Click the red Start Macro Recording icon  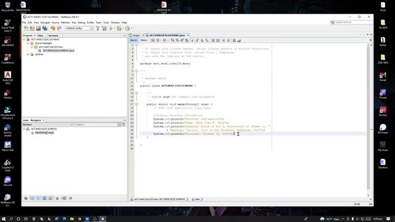[223, 40]
